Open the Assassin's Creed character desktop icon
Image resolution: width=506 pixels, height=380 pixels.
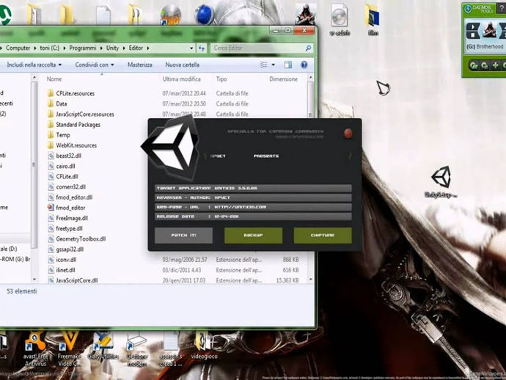(x=305, y=15)
